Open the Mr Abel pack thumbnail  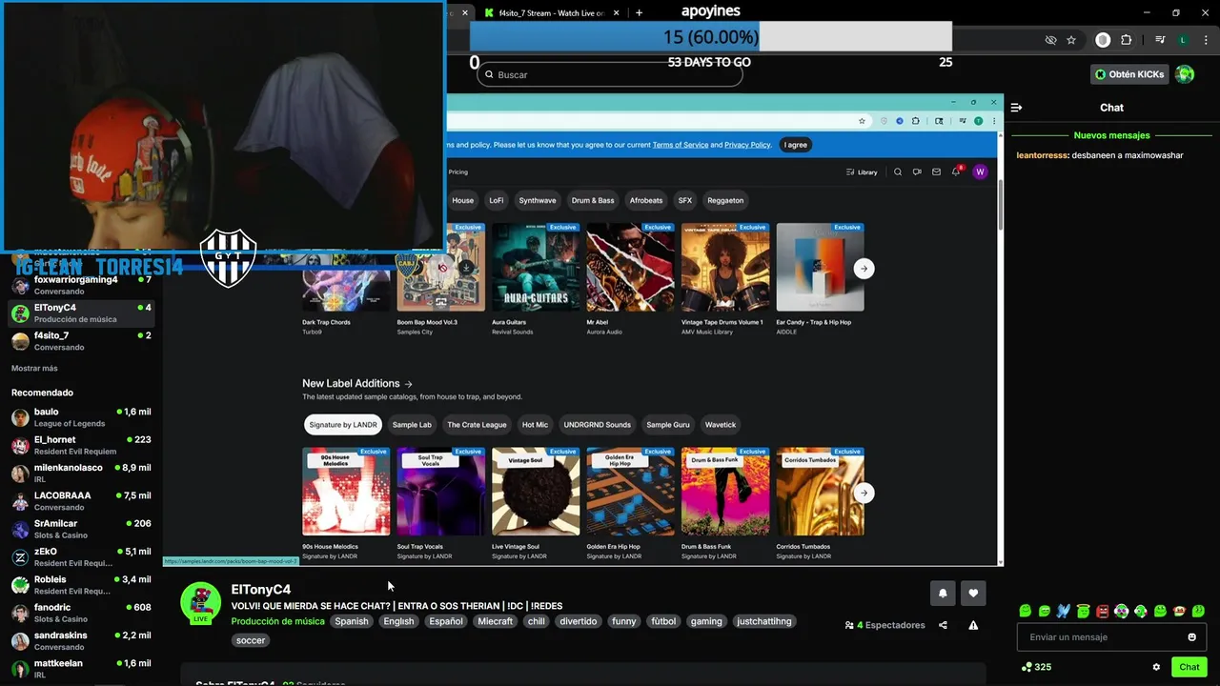coord(630,268)
